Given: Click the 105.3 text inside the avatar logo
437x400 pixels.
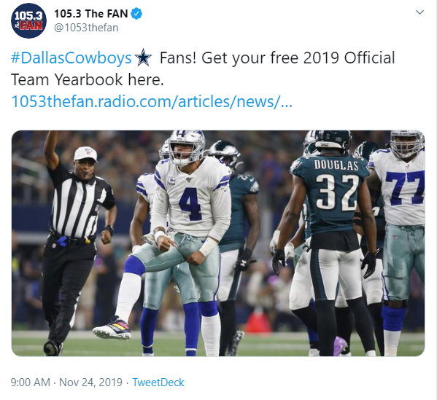Looking at the screenshot, I should 28,15.
